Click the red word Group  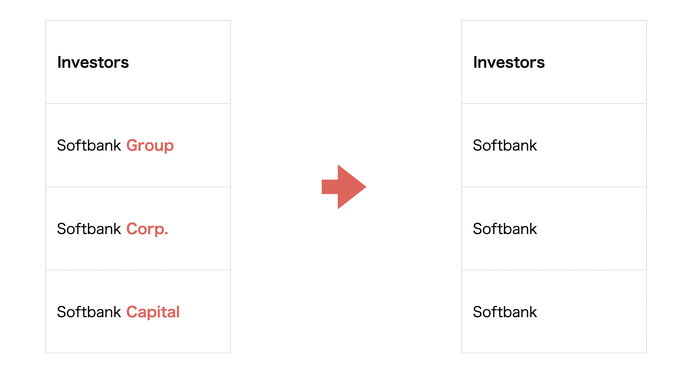click(x=150, y=146)
